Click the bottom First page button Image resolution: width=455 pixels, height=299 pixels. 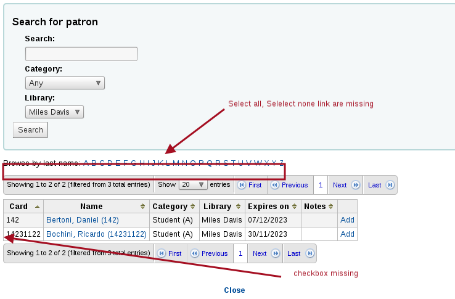click(170, 253)
